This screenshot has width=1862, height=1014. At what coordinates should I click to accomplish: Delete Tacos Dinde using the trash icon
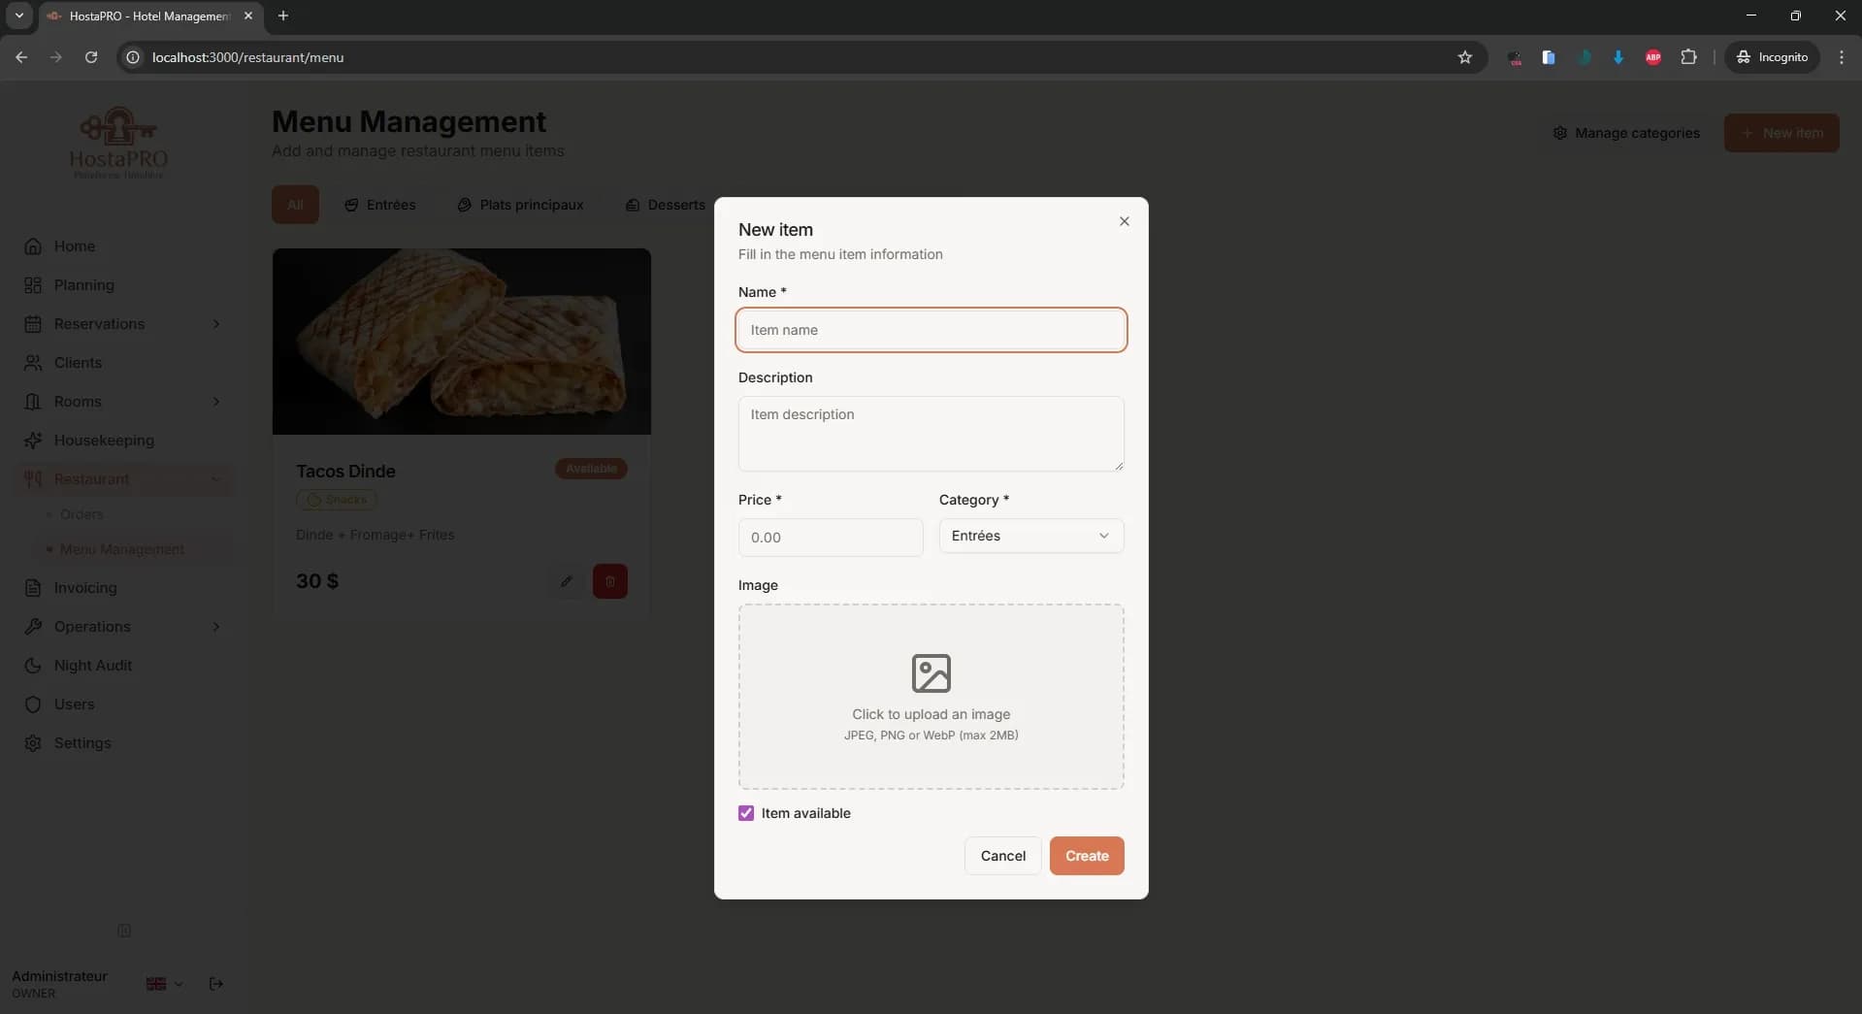tap(609, 581)
